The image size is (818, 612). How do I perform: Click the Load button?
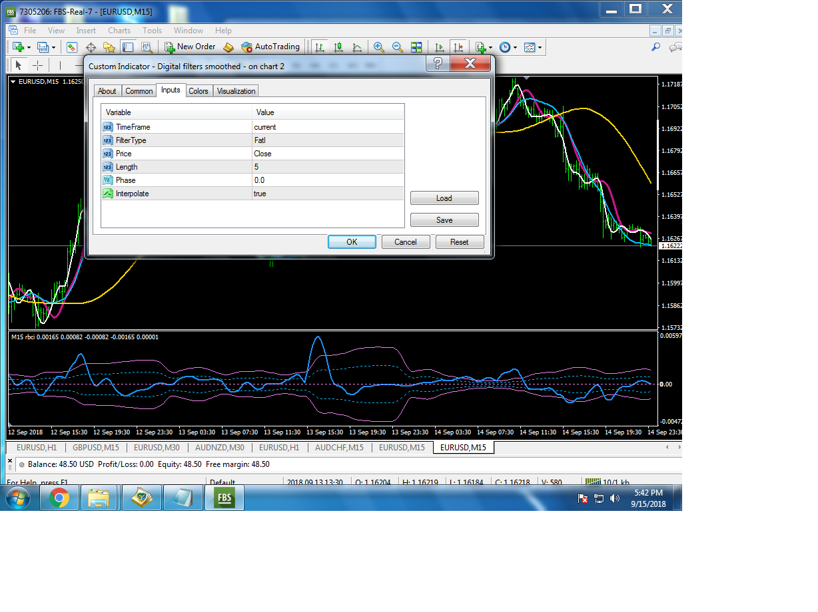pyautogui.click(x=444, y=198)
